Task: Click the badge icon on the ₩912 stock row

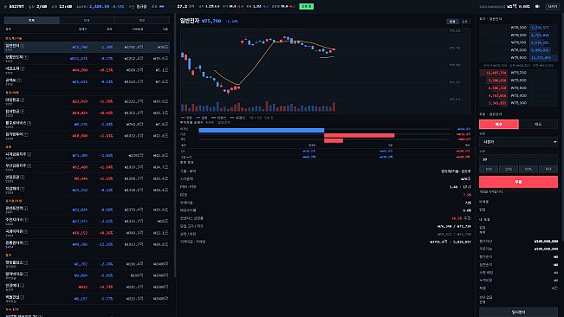Action: pos(23,285)
